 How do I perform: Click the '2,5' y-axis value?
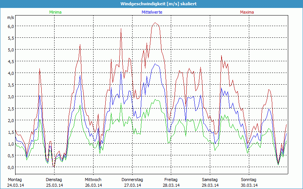11,108
